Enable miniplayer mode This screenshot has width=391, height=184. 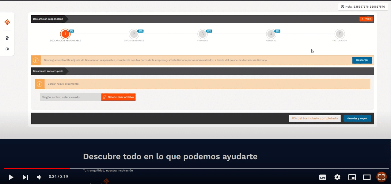coord(352,177)
